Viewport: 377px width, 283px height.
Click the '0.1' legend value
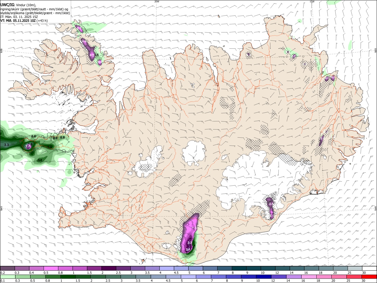point(2,281)
